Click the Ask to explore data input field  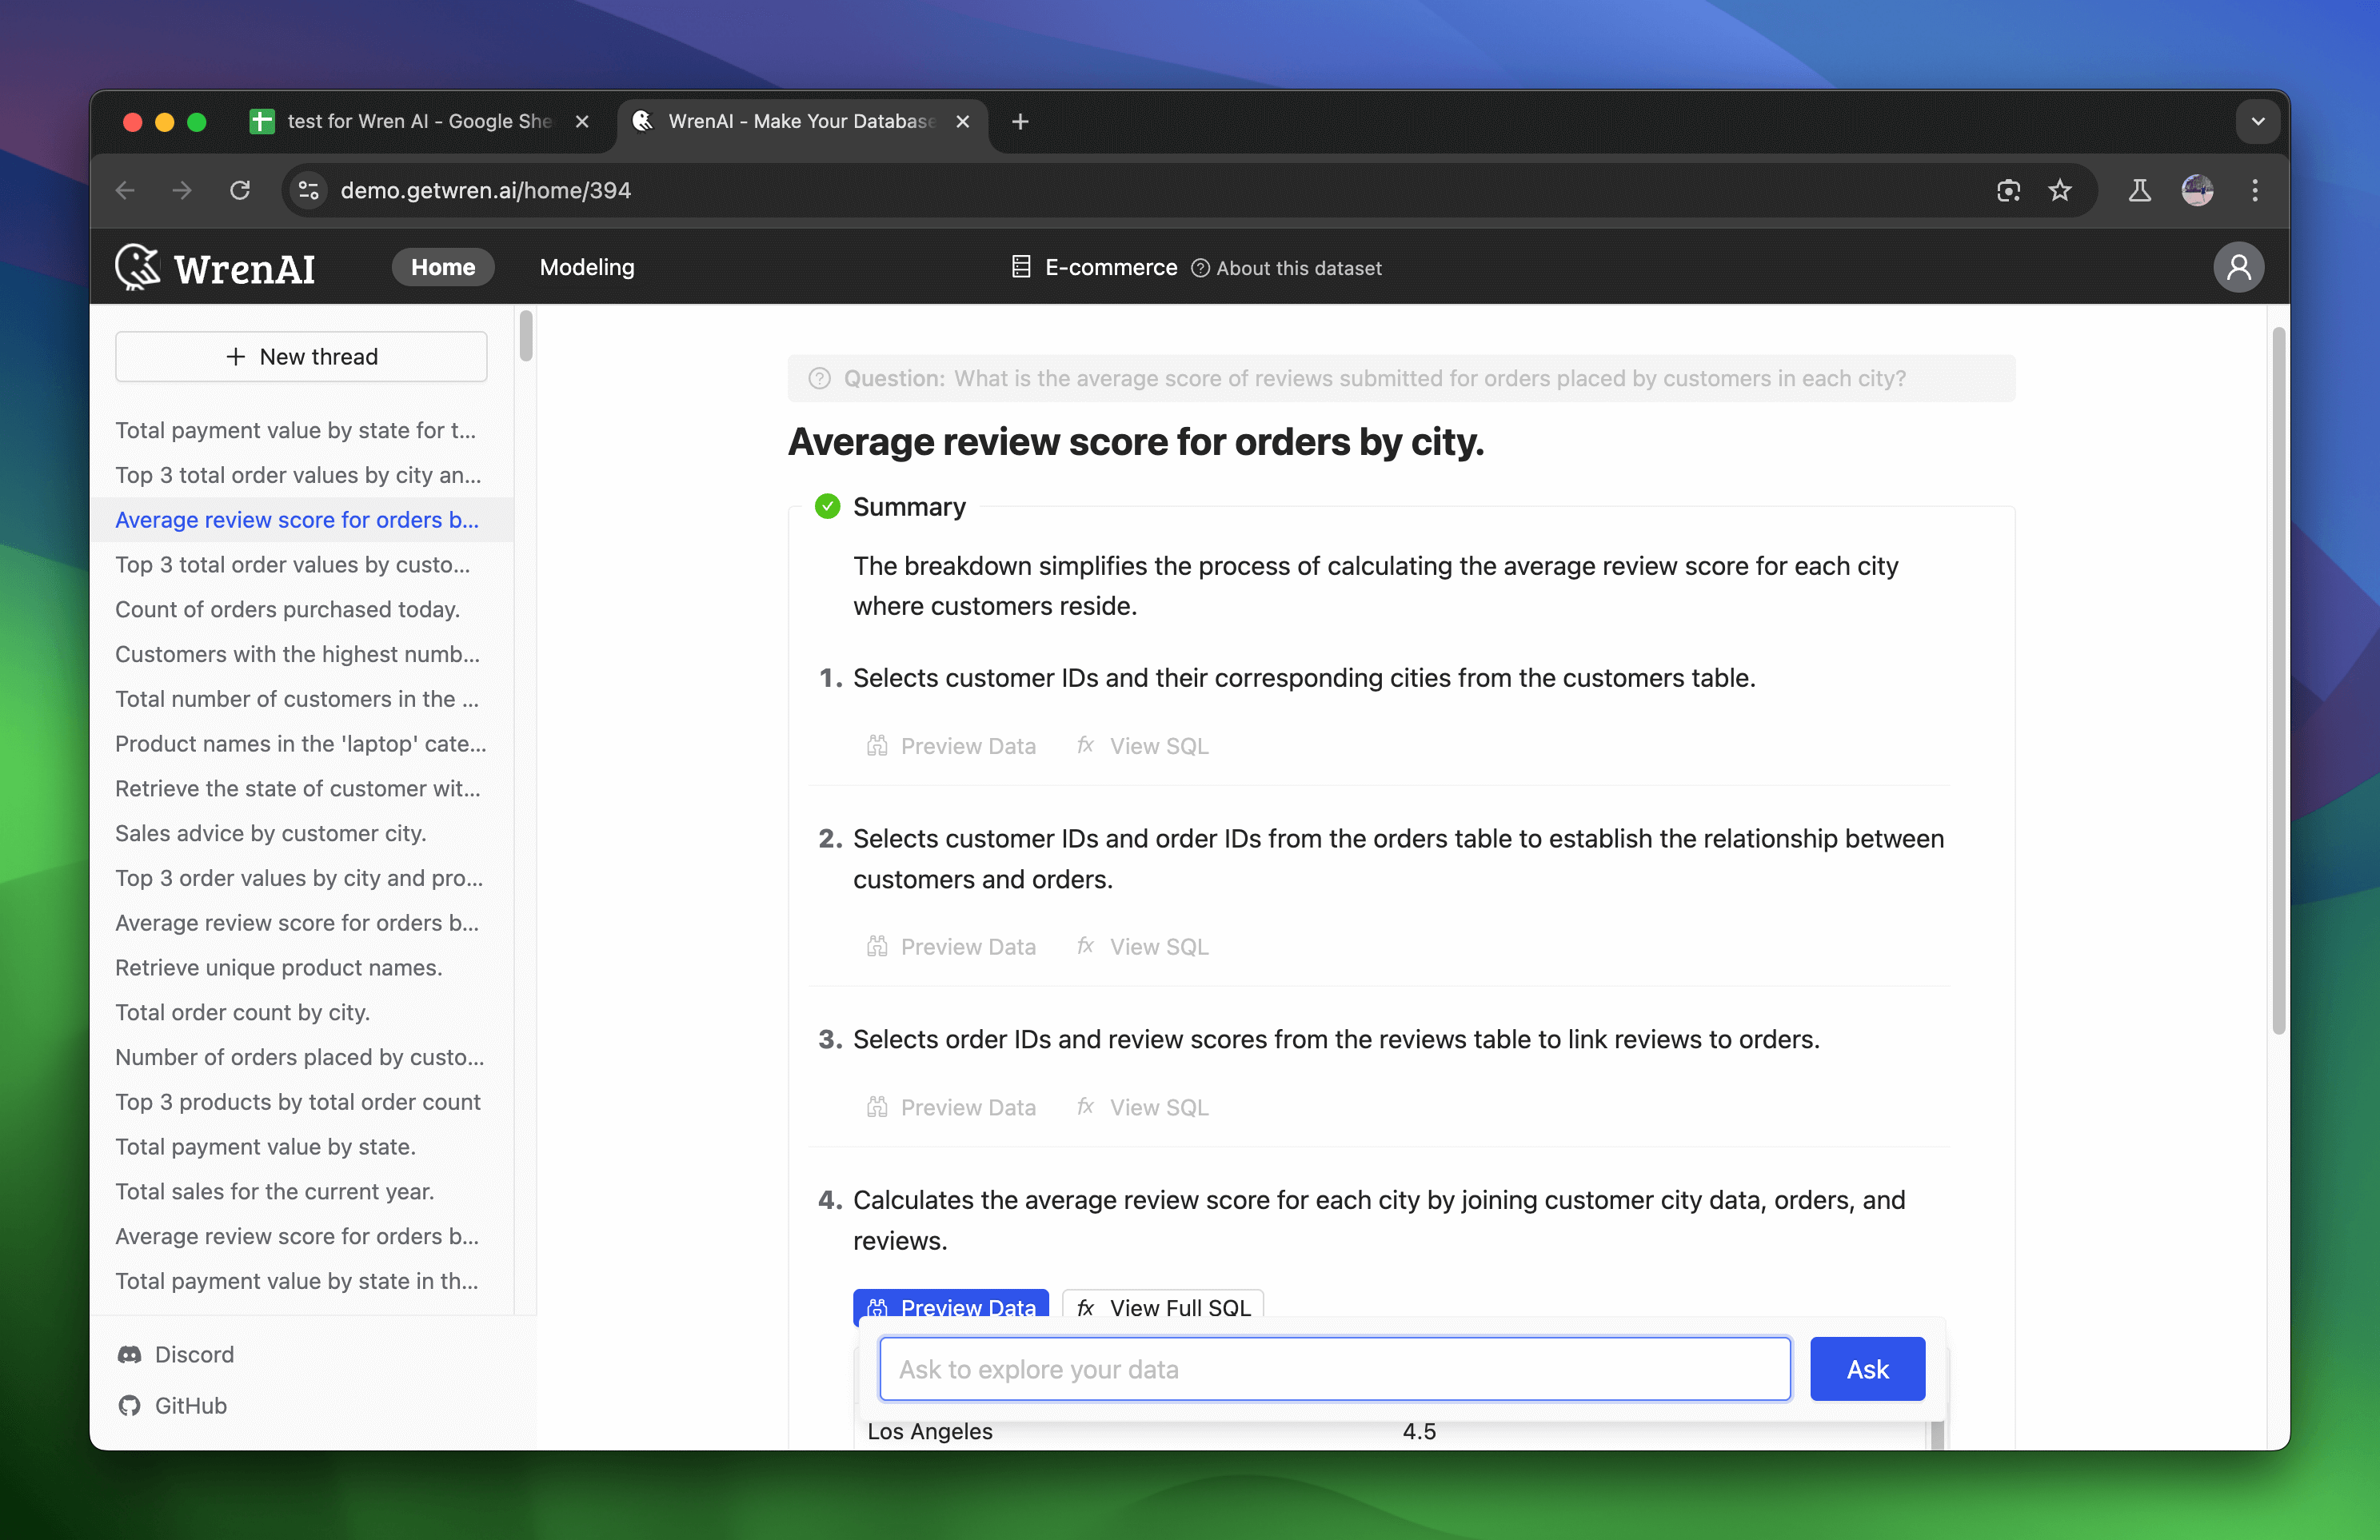1334,1368
